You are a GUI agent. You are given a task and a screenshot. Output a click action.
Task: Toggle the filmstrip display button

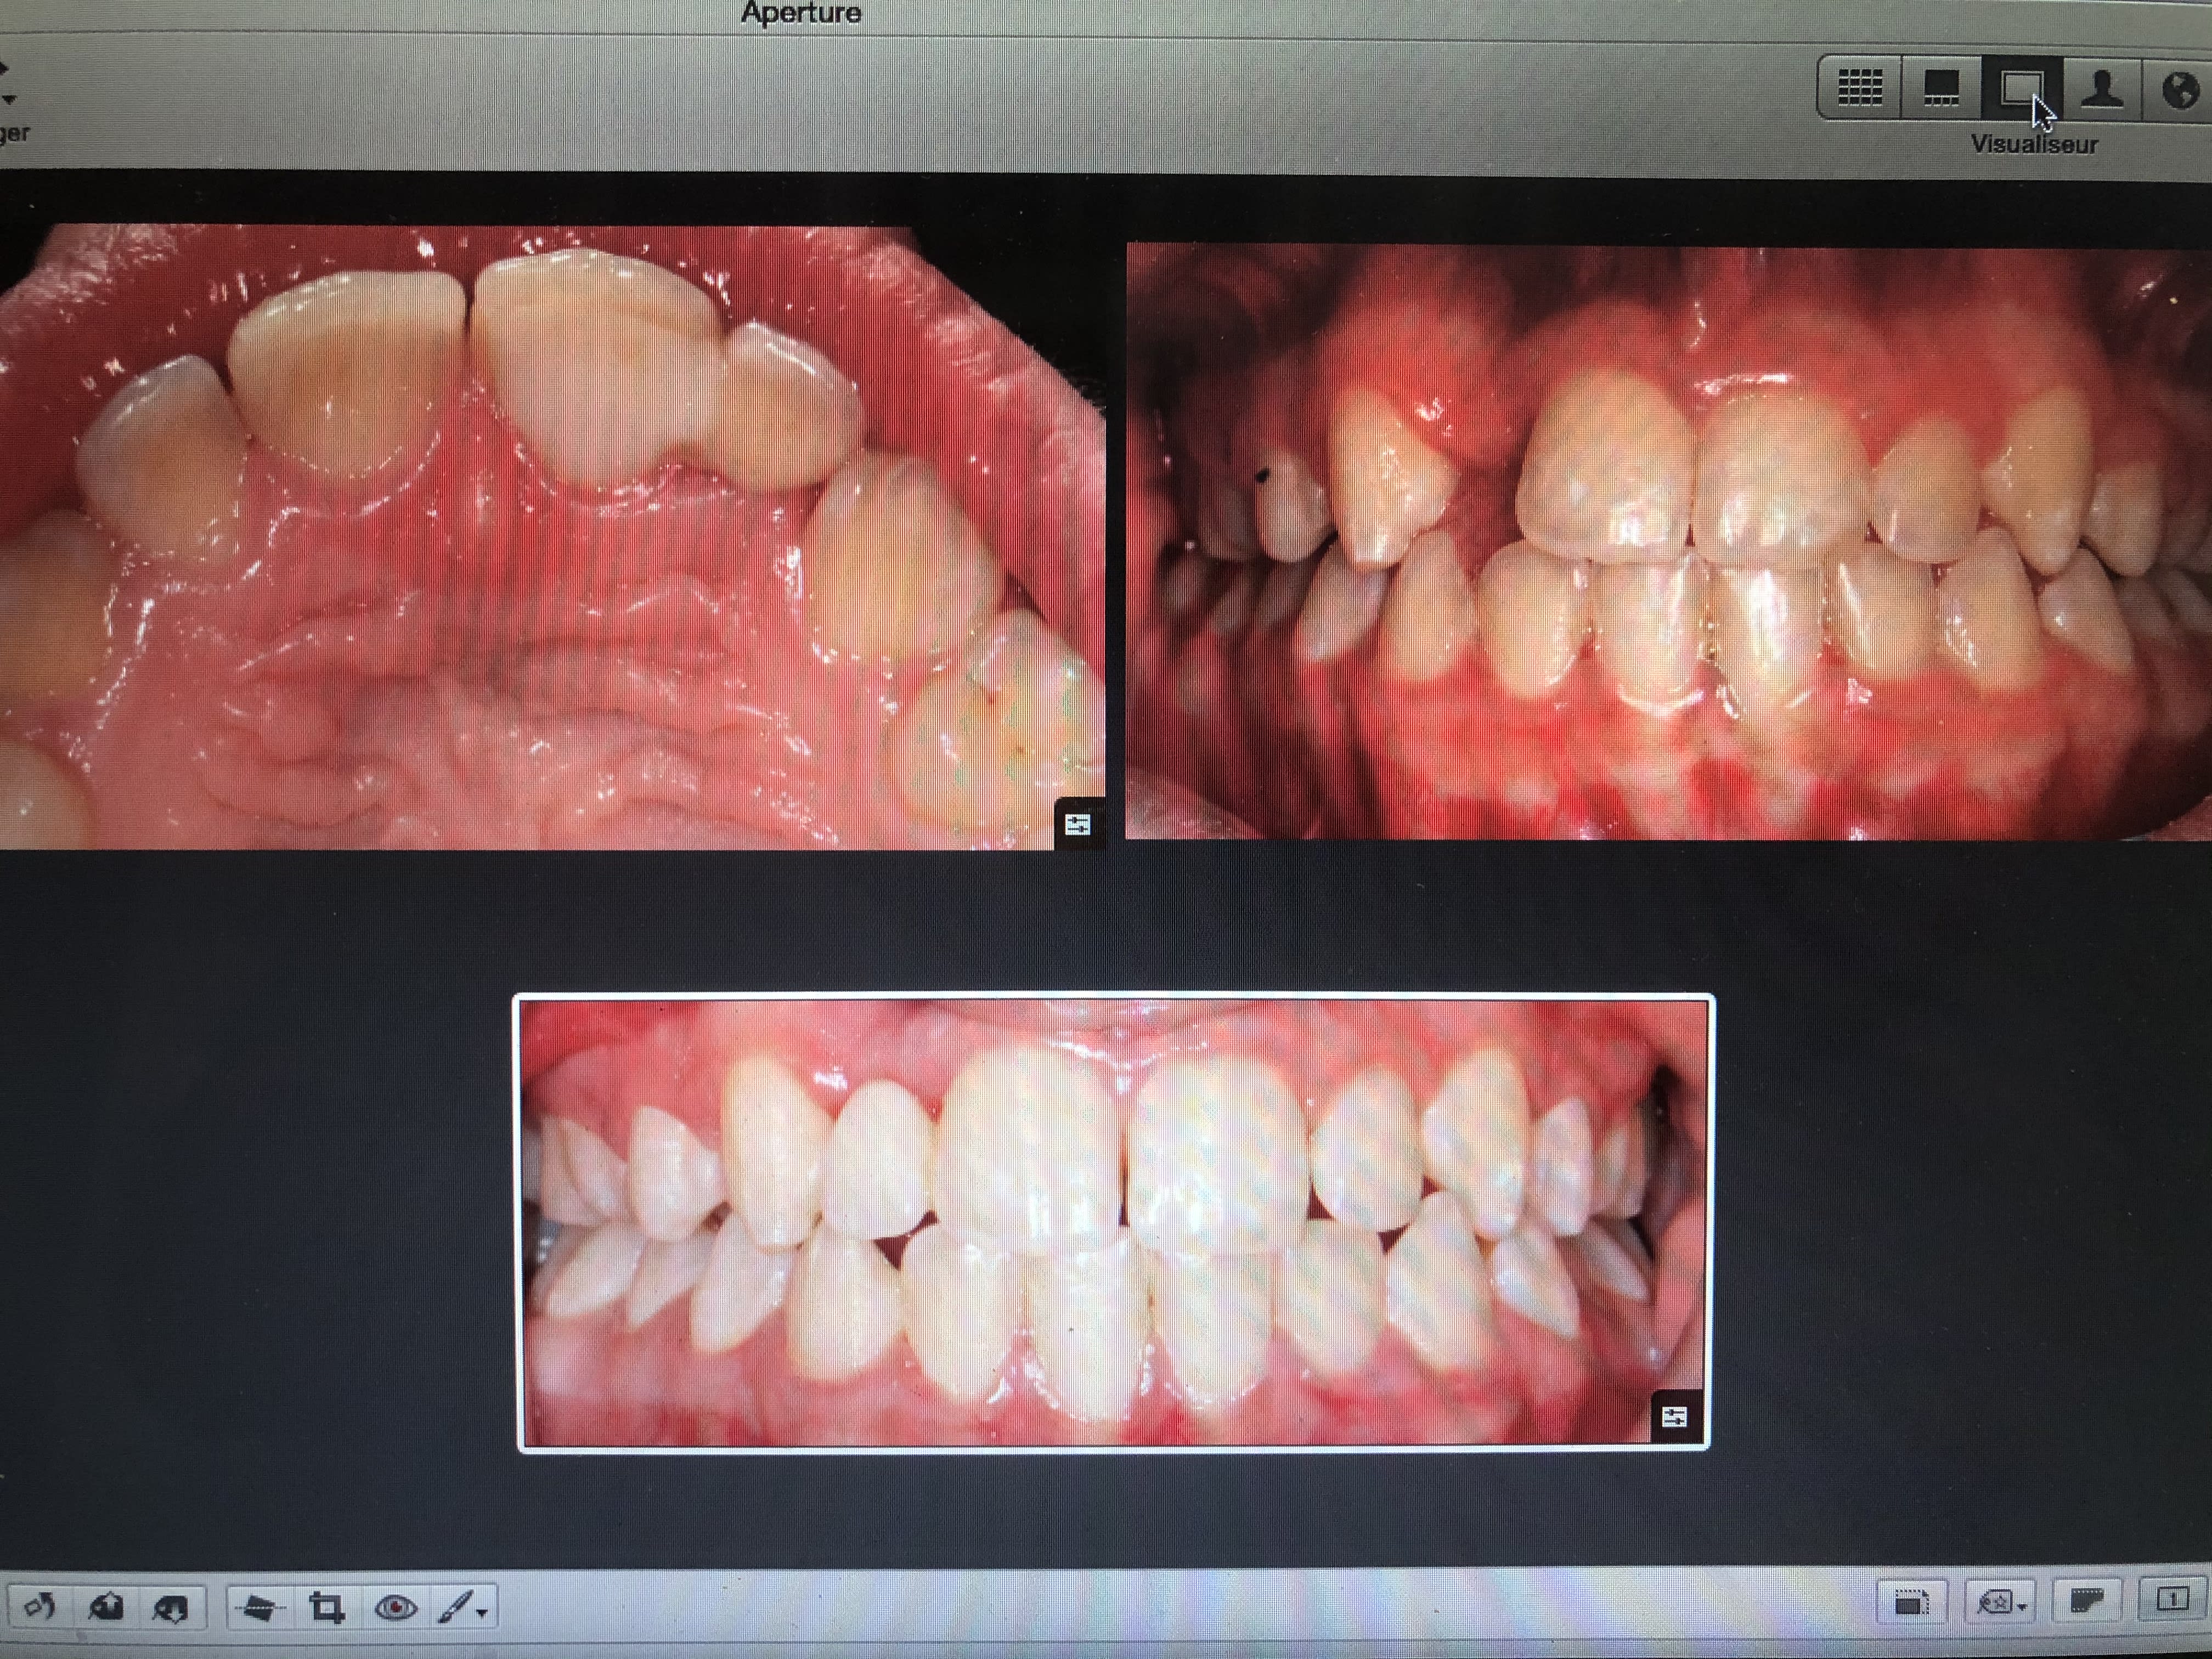pyautogui.click(x=2086, y=1601)
